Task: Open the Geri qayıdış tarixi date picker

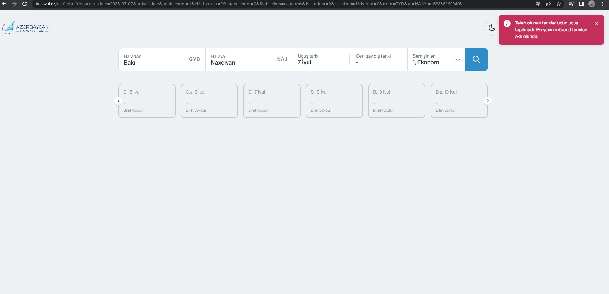Action: tap(378, 59)
